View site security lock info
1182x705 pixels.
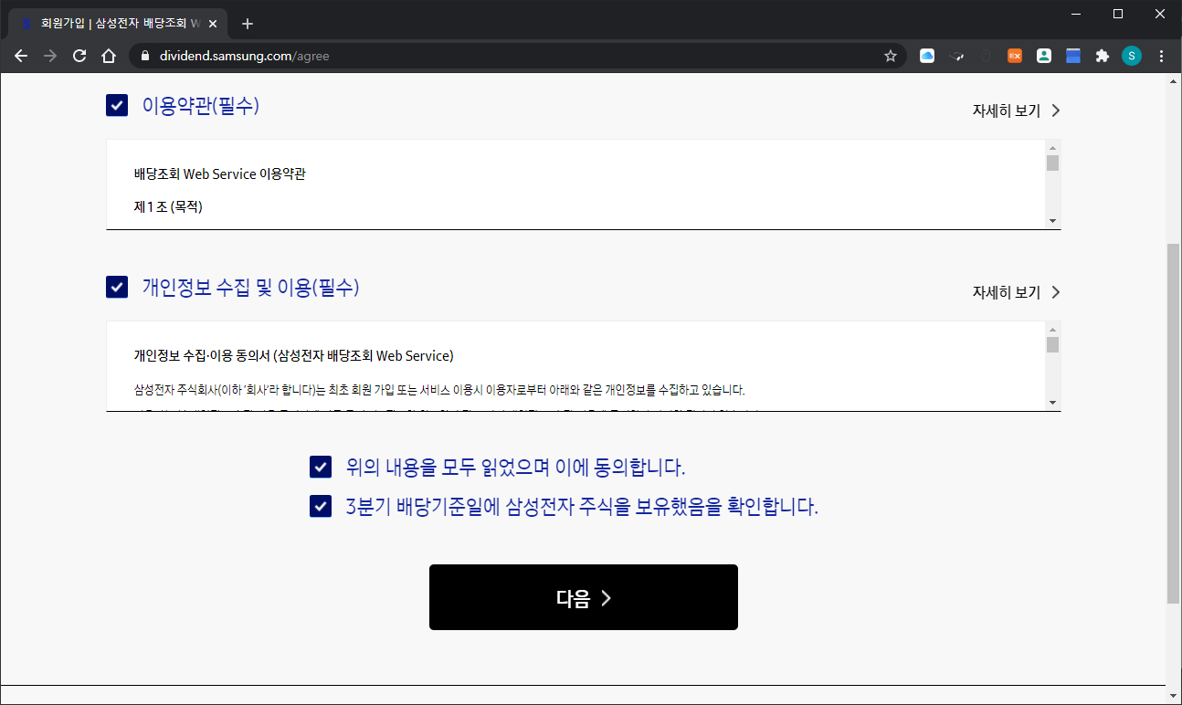pyautogui.click(x=144, y=56)
